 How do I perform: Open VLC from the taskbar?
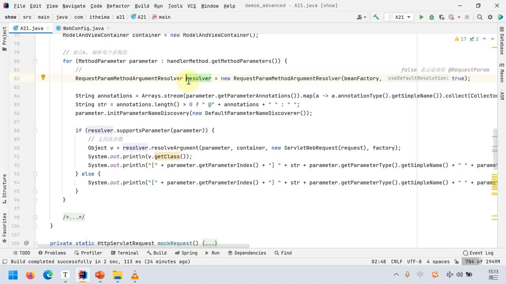(x=135, y=275)
